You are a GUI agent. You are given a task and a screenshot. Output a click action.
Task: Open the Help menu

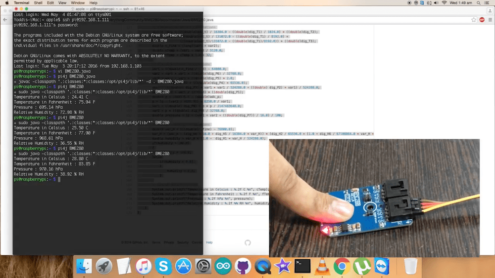[93, 3]
